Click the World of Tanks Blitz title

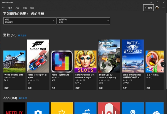[x=14, y=75]
